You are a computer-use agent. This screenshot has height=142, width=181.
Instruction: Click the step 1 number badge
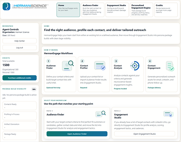48,61
